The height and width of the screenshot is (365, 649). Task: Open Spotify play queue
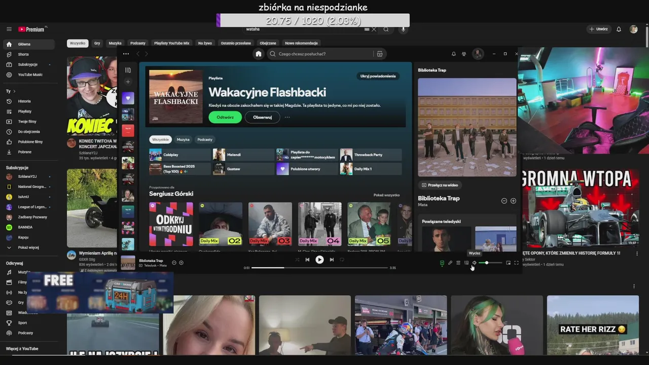coord(458,263)
